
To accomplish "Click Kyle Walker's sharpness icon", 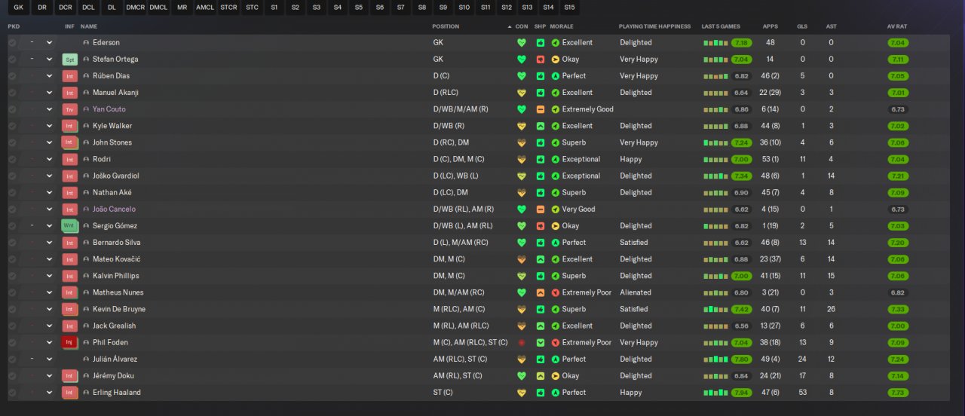I will (x=540, y=126).
